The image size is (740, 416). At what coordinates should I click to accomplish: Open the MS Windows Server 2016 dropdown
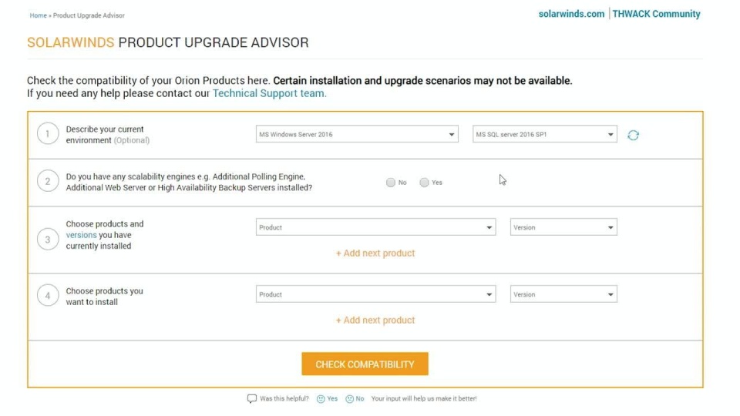point(357,135)
